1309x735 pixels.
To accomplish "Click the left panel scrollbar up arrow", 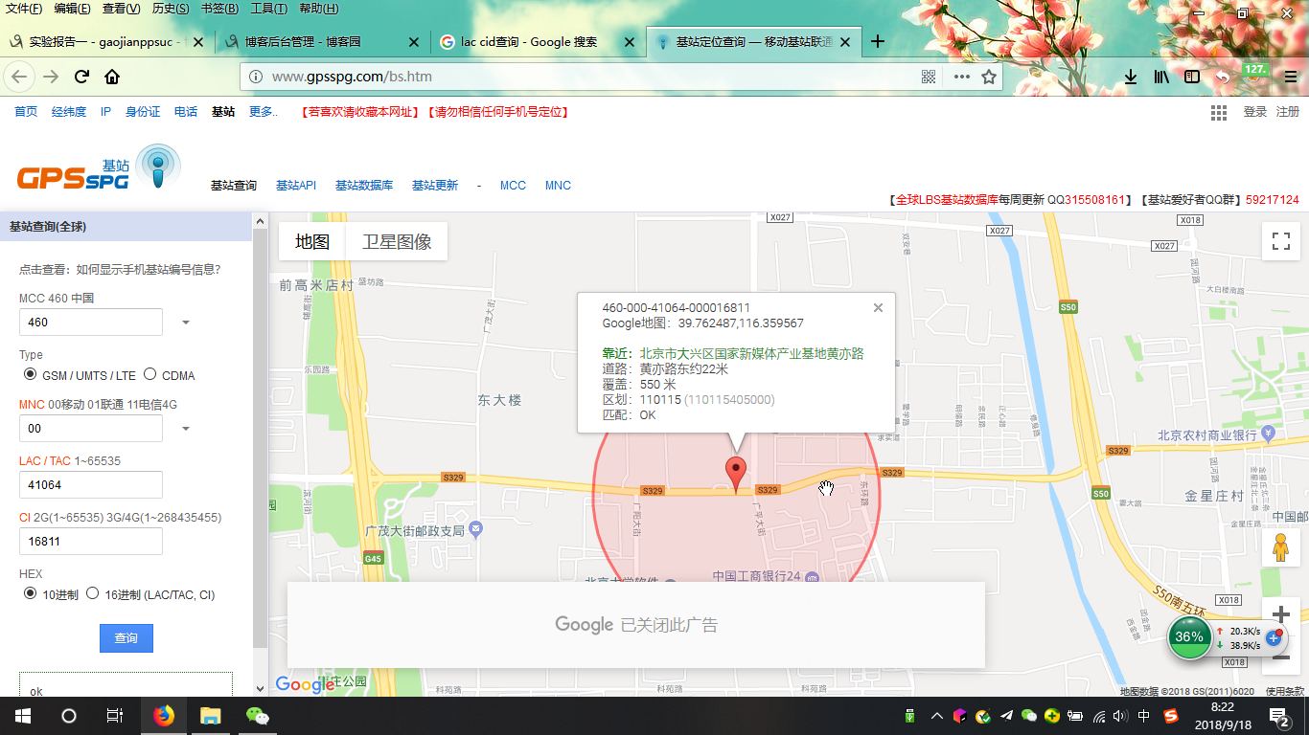I will tap(261, 220).
